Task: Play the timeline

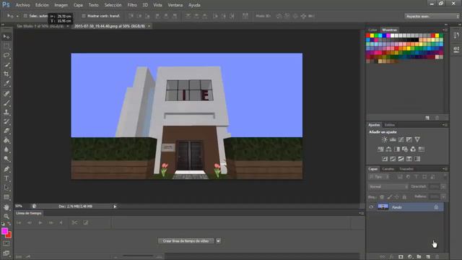Action: 40,222
